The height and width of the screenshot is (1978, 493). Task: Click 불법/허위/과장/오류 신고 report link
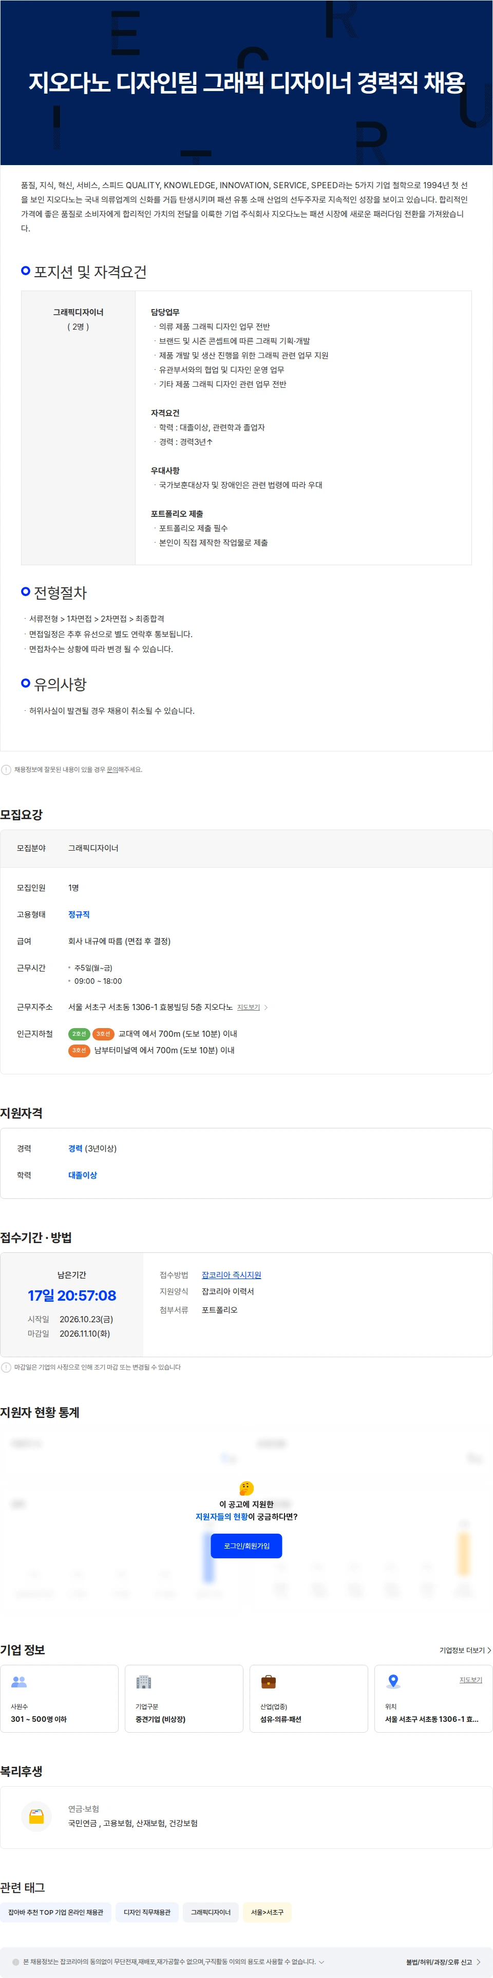442,1962
